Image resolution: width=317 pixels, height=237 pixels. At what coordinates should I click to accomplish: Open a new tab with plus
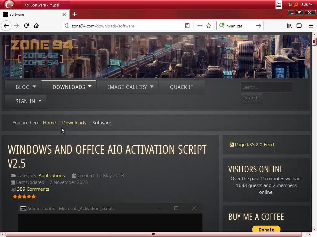coord(75,14)
